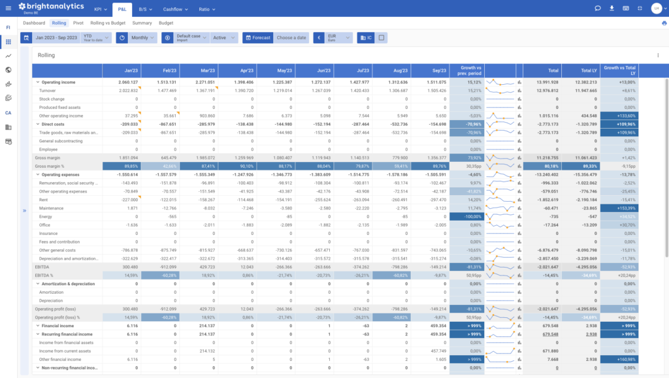Click the download icon in header
Screen dimensions: 669x378
(612, 8)
